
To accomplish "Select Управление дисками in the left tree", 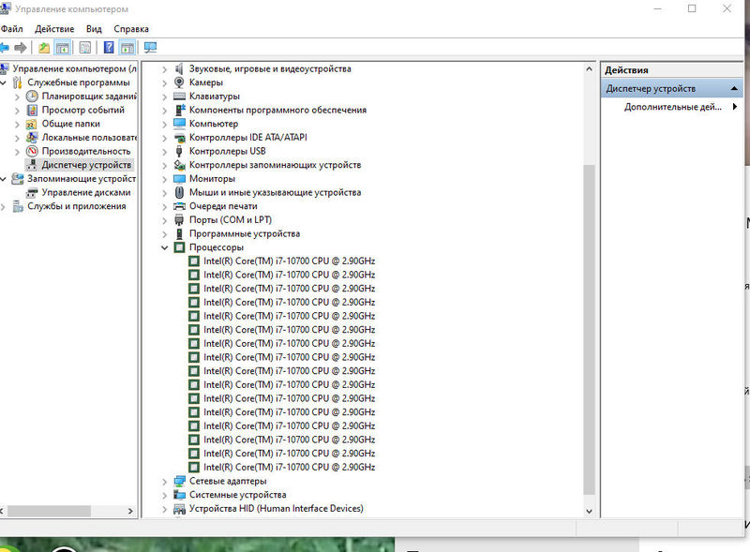I will 85,192.
